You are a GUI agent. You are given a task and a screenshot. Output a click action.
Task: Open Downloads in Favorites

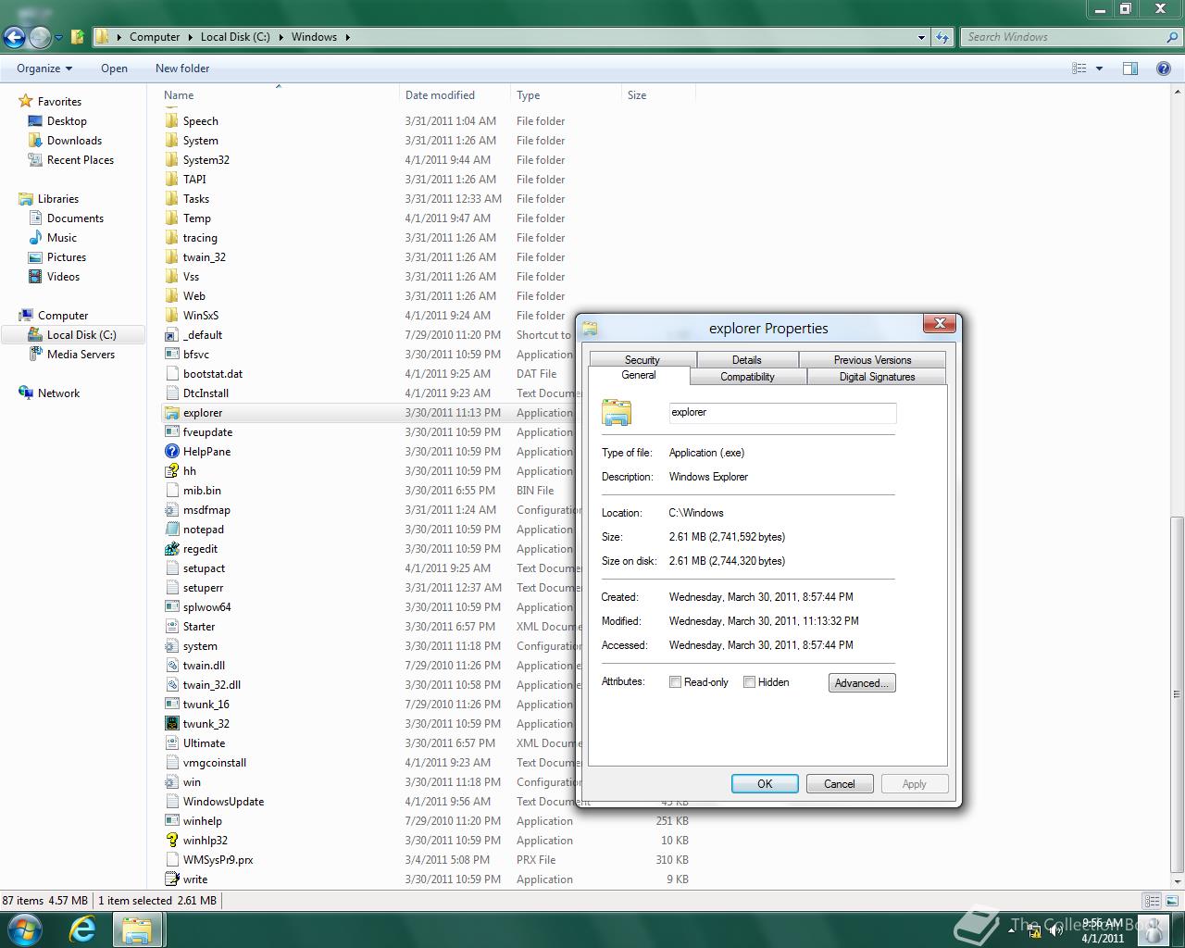point(74,141)
